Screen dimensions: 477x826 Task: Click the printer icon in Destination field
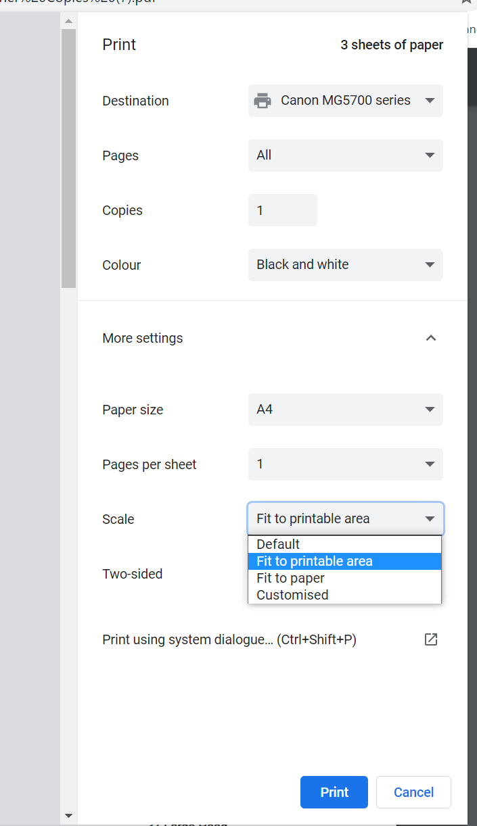[x=263, y=101]
